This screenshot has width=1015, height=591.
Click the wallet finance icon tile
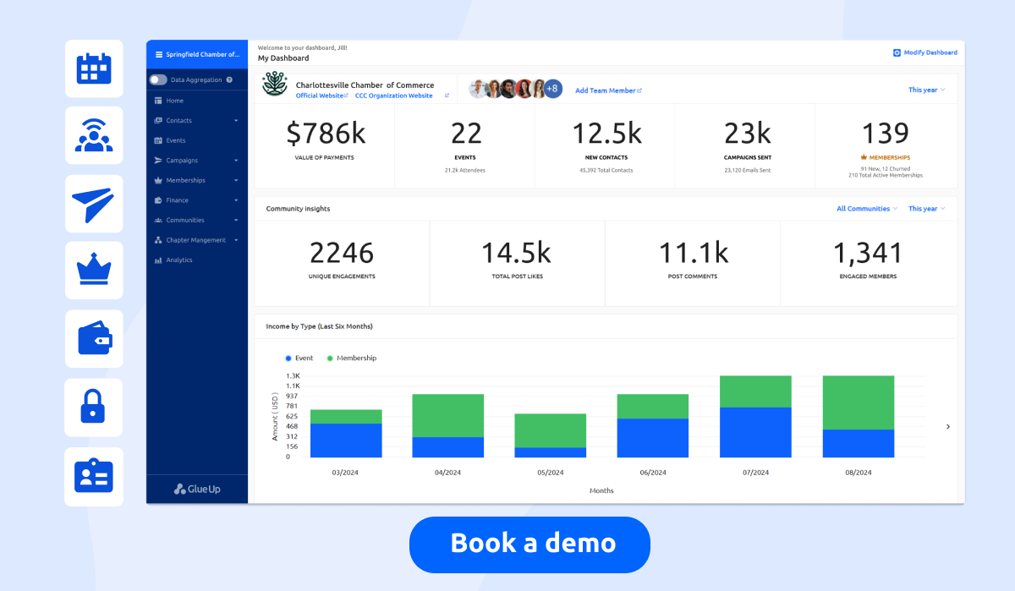pos(94,339)
